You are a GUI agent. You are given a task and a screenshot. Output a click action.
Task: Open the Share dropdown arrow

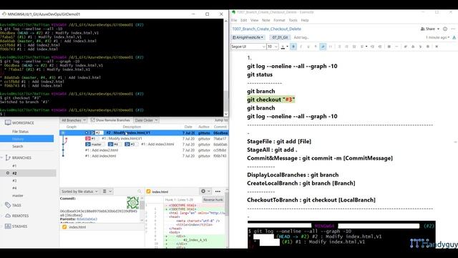tap(438, 29)
